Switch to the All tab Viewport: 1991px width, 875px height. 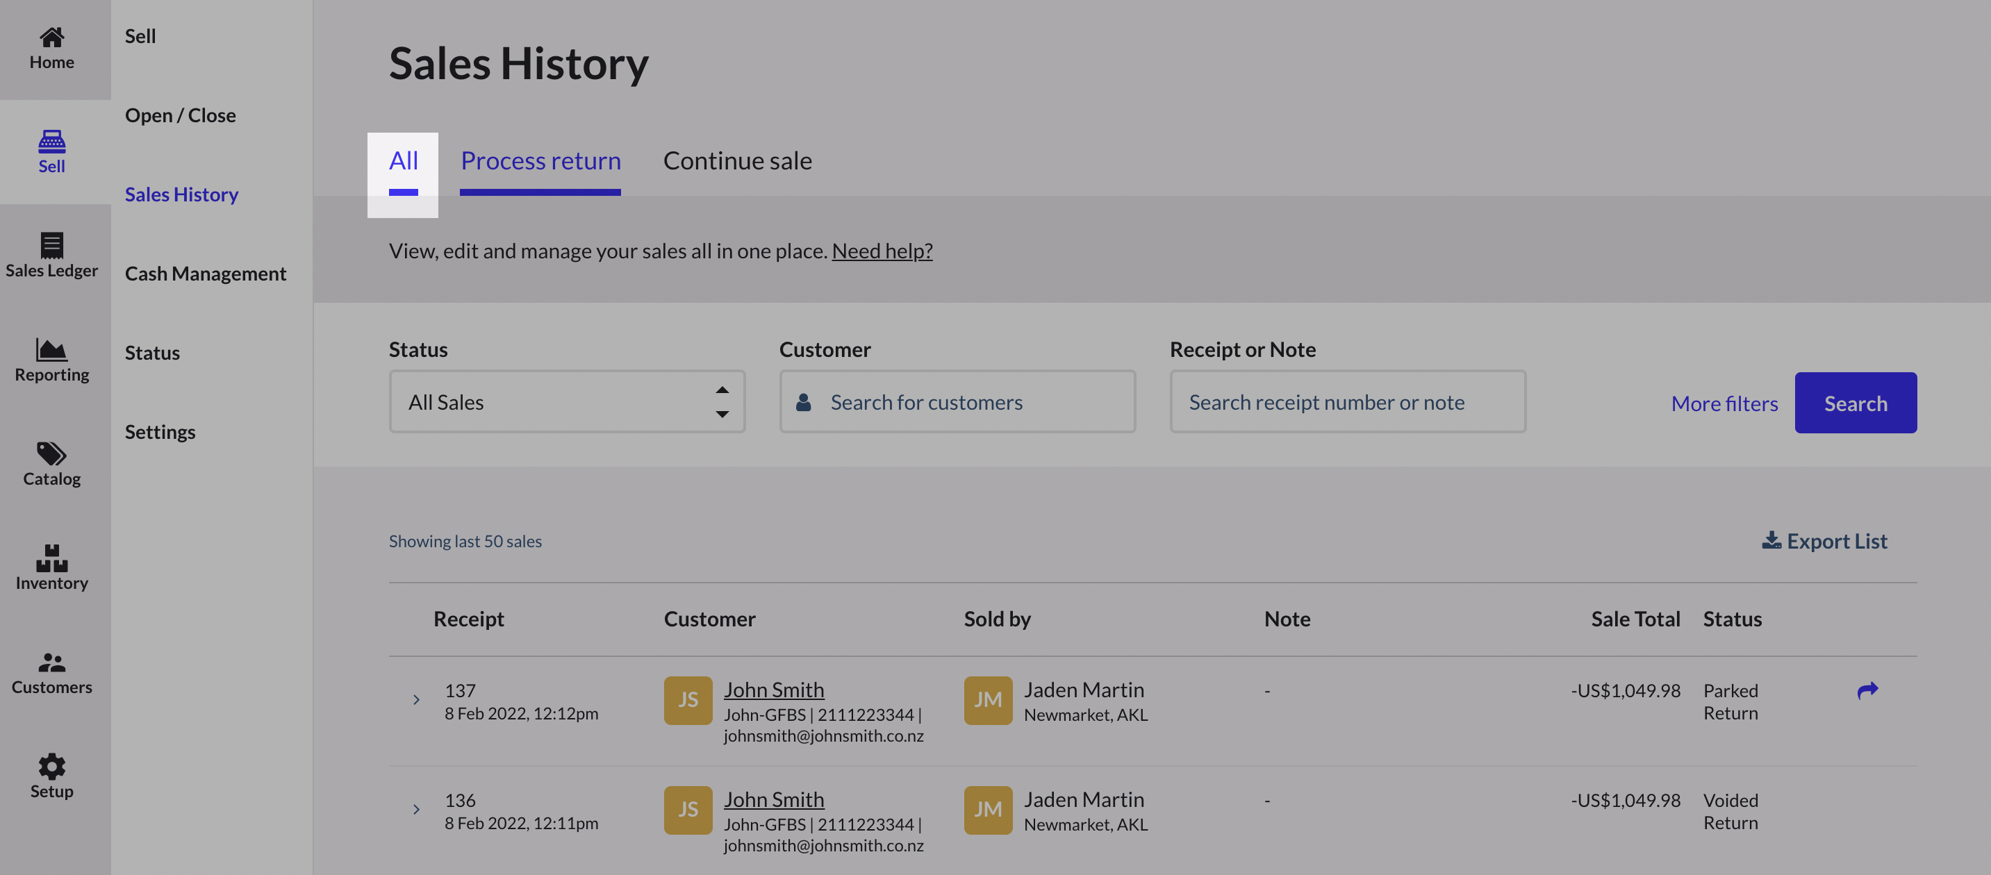403,161
